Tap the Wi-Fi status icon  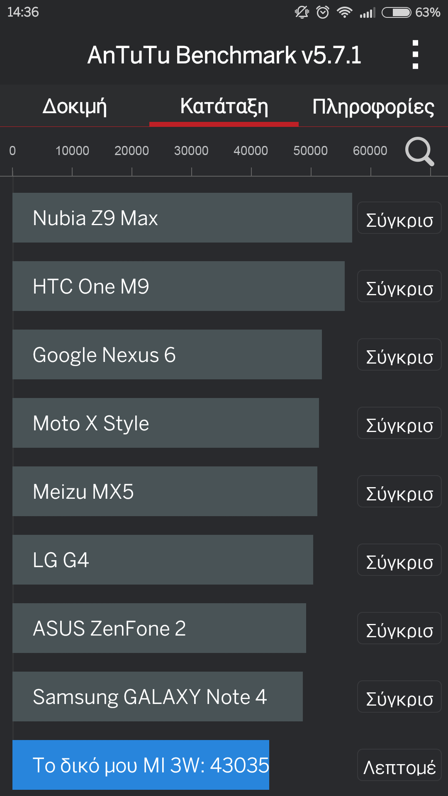[344, 12]
